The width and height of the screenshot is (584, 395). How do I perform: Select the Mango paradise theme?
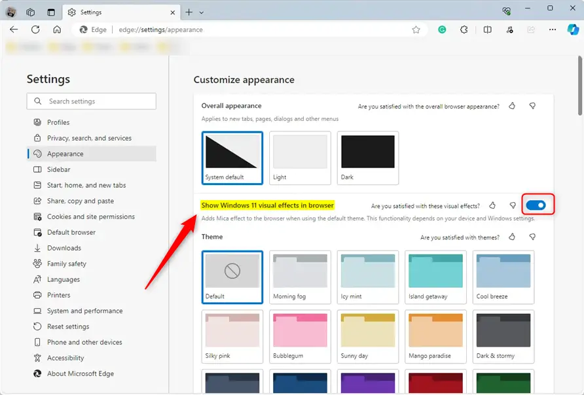pos(436,337)
